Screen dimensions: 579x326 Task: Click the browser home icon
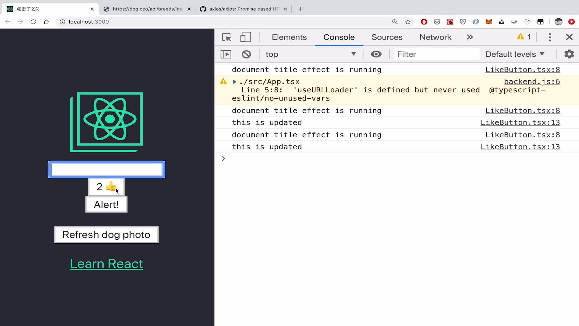[46, 22]
